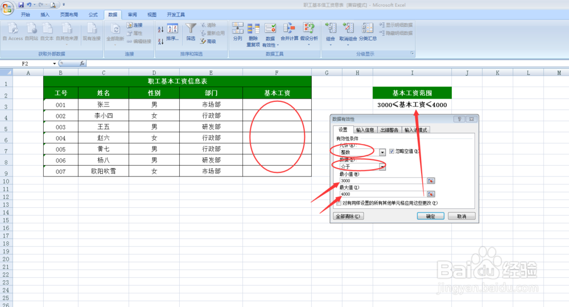Click the insert function fx button
569x307 pixels.
coord(82,64)
